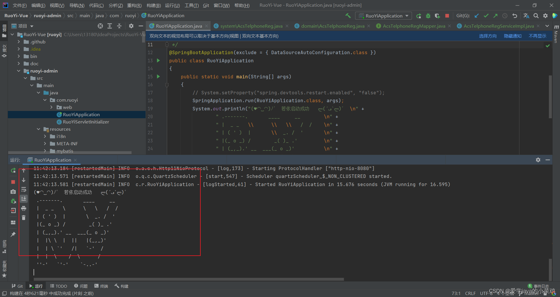Click run gutter icon at main method
Image resolution: width=560 pixels, height=297 pixels.
[x=158, y=77]
